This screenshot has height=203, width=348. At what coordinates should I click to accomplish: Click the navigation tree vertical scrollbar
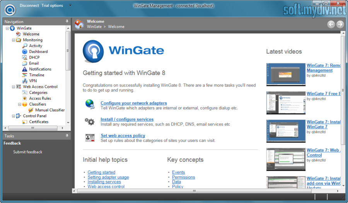[x=68, y=51]
